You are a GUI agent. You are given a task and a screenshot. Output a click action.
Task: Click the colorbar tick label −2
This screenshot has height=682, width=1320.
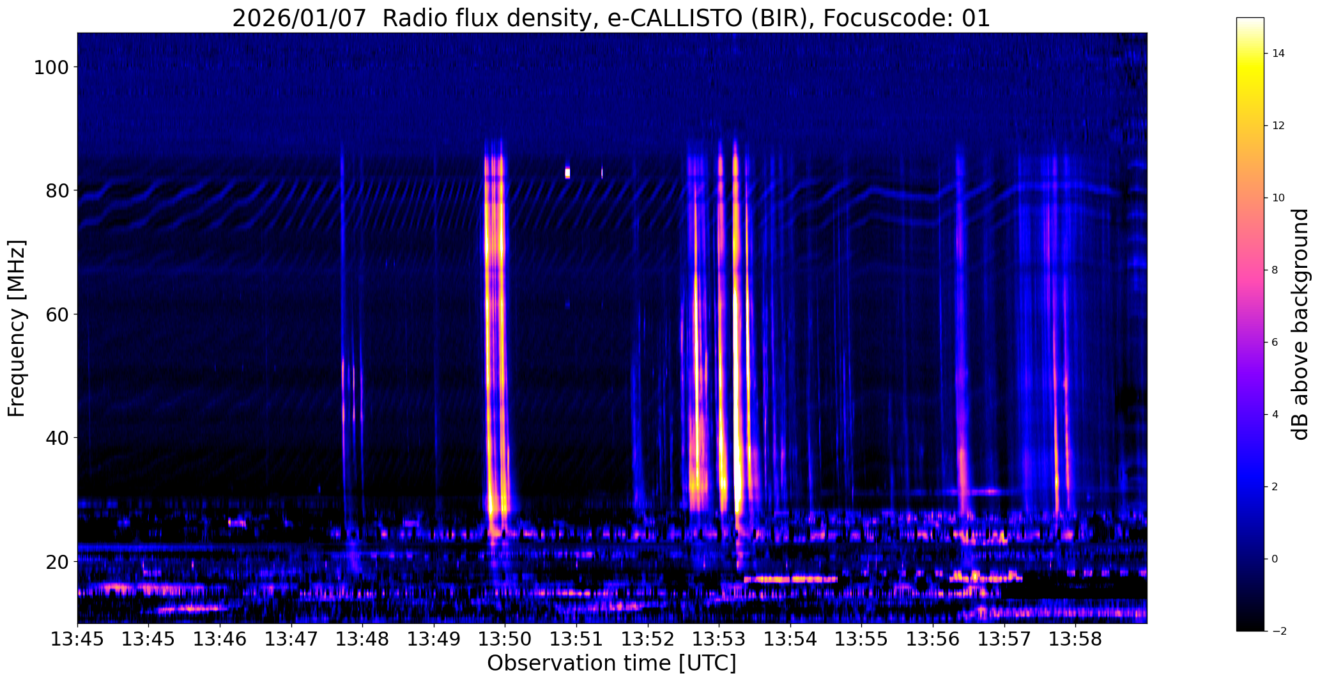pos(1278,632)
